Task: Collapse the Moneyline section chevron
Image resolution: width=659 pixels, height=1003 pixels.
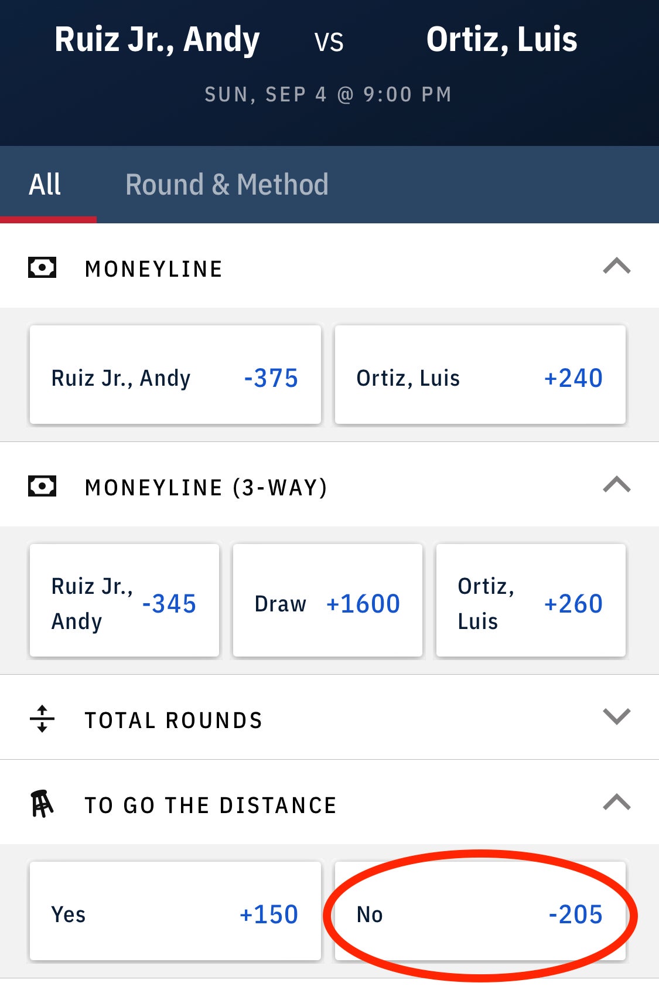Action: [x=616, y=267]
